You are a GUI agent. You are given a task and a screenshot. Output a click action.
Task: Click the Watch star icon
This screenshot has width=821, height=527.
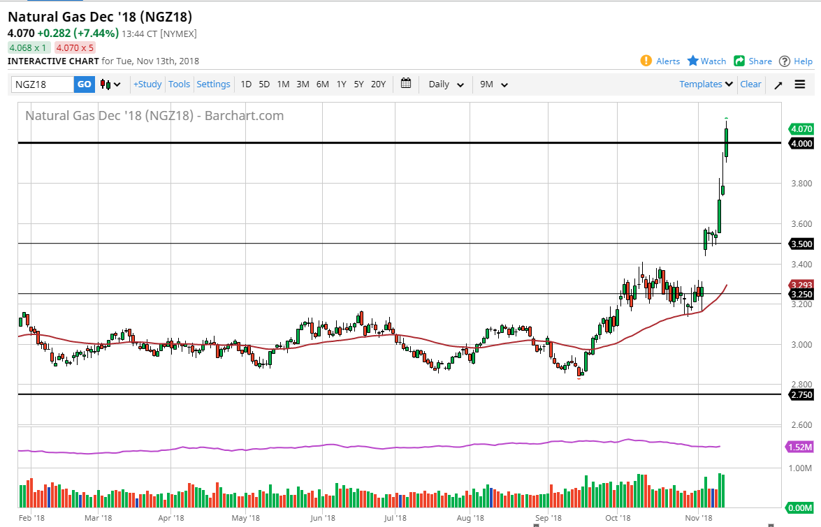click(x=693, y=61)
